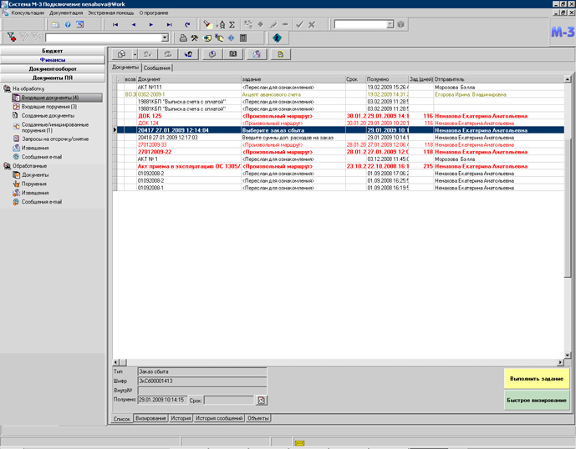
Task: Open the Документооборот sidebar section
Action: tap(53, 68)
